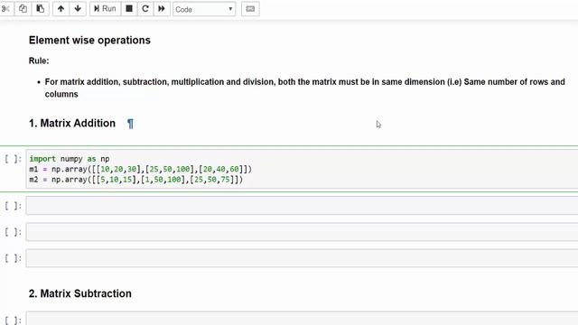
Task: Select the 'Element wise operations' heading
Action: click(89, 40)
